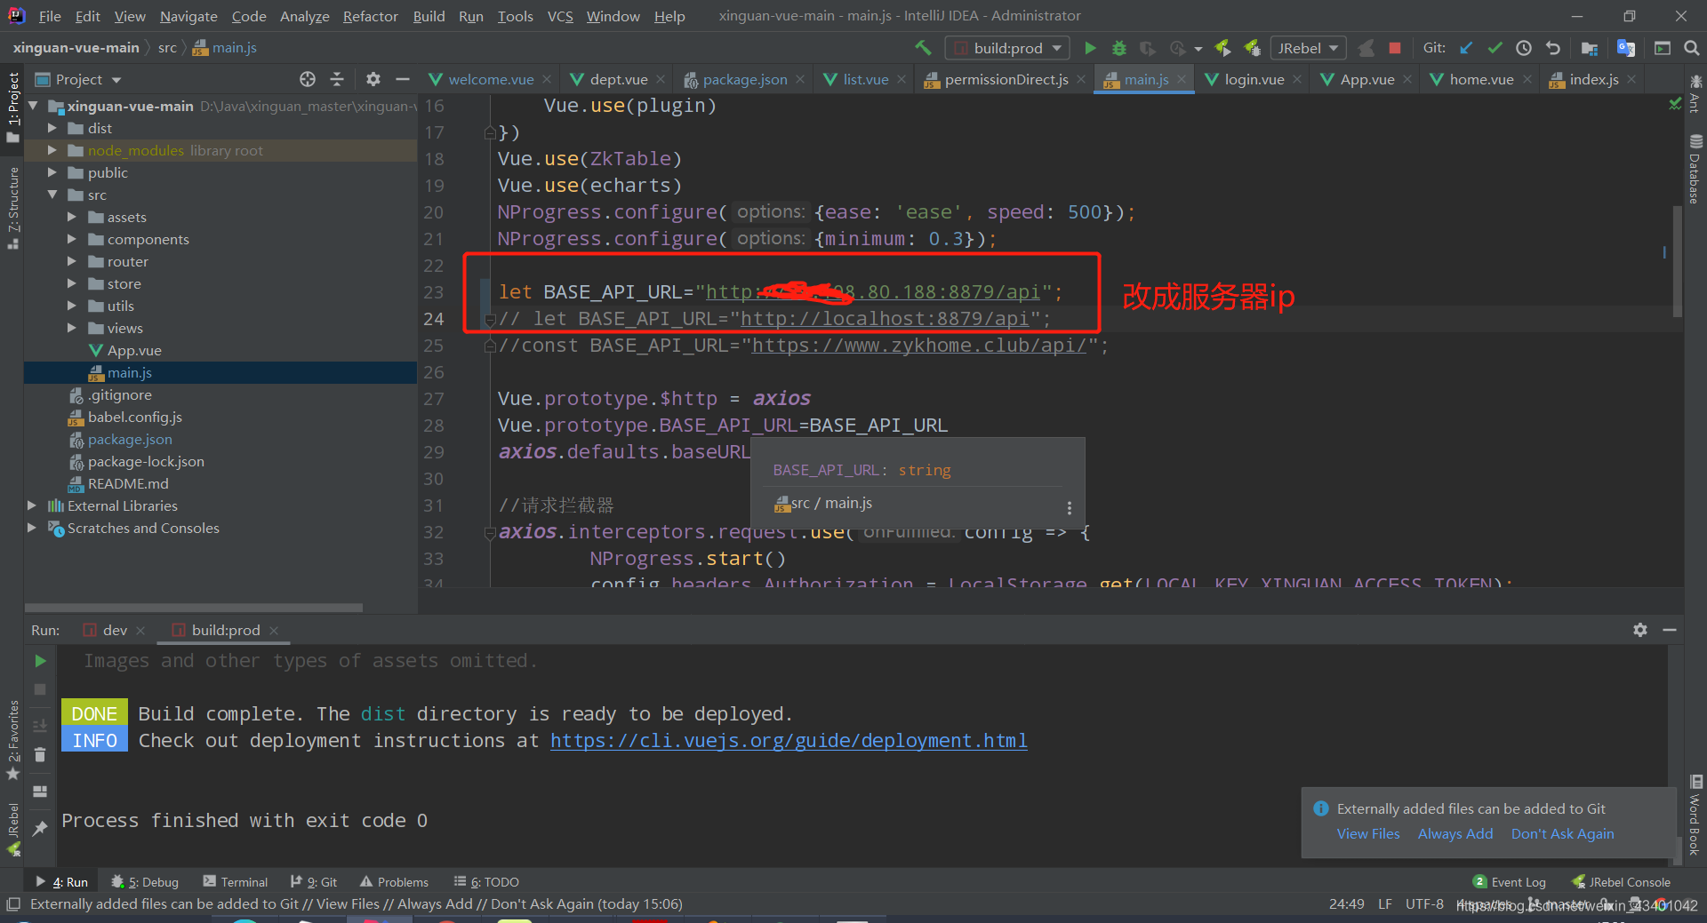Run the build:prod configuration with the green Run button
The width and height of the screenshot is (1707, 923).
(1090, 48)
